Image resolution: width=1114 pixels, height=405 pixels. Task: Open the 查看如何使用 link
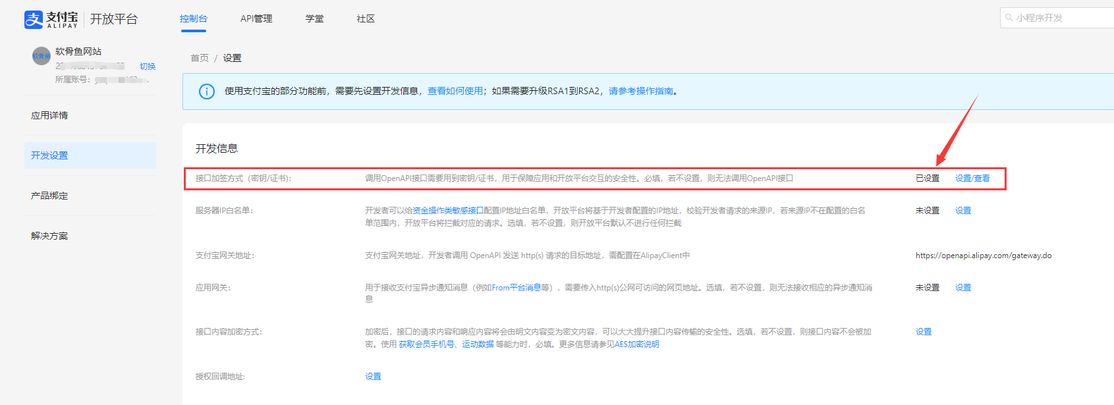pyautogui.click(x=455, y=91)
